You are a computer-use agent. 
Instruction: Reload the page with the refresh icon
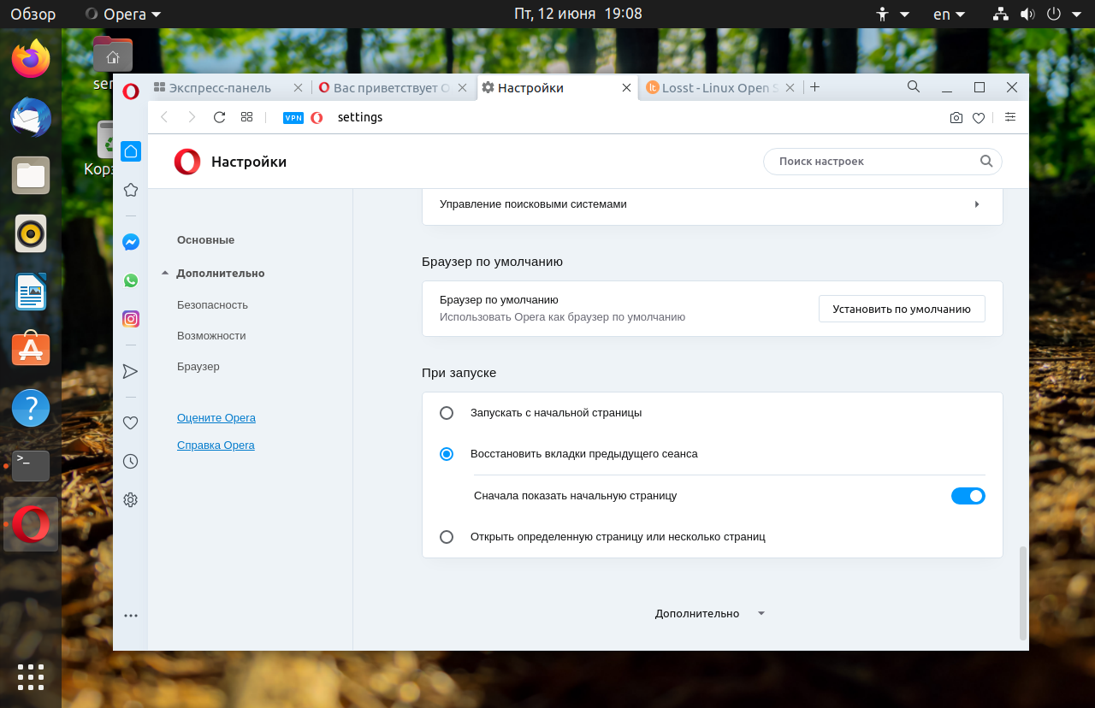click(219, 117)
